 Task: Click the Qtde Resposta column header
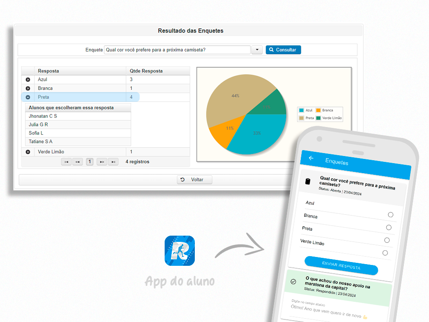tap(146, 71)
